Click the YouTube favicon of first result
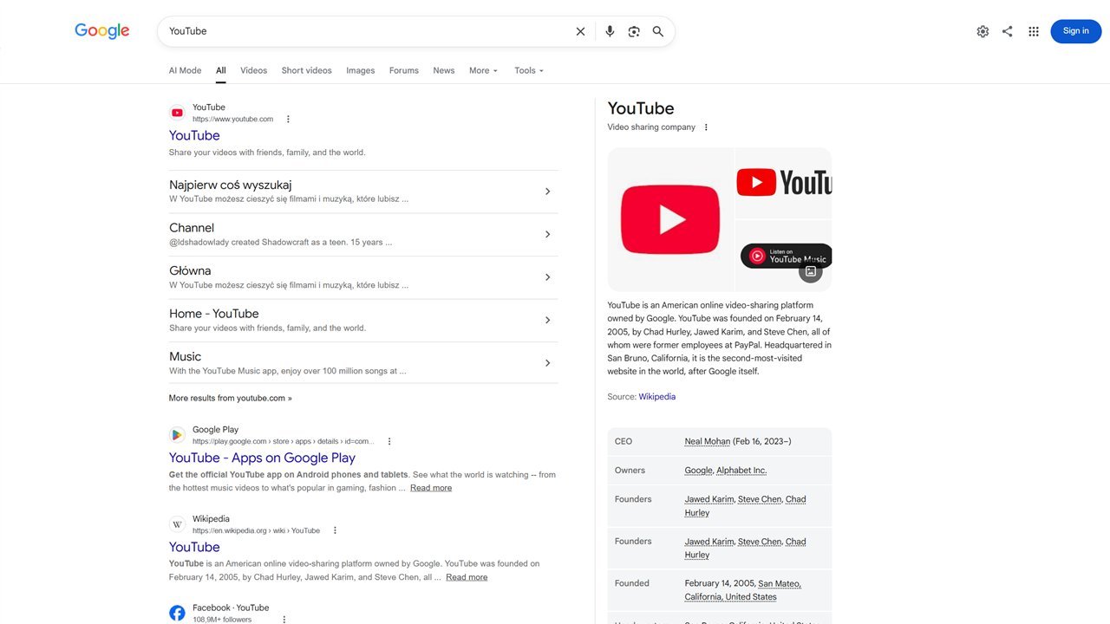 177,113
